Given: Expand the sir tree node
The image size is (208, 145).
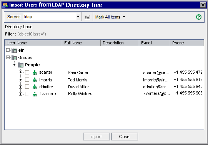Looking at the screenshot, I should point(8,50).
